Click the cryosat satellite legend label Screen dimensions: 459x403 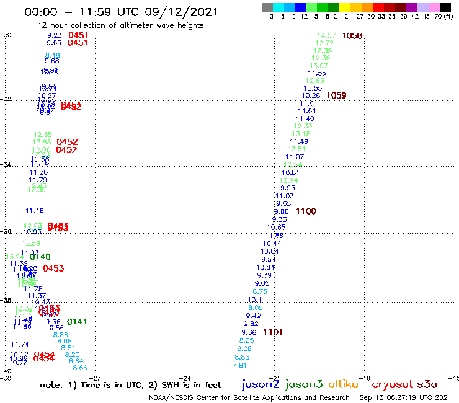click(x=393, y=384)
